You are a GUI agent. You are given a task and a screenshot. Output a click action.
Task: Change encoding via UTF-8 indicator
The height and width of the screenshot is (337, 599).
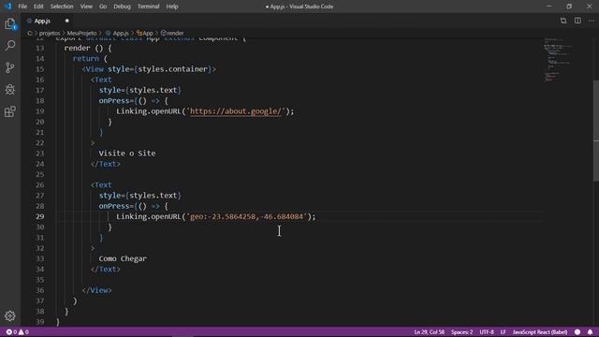(487, 332)
